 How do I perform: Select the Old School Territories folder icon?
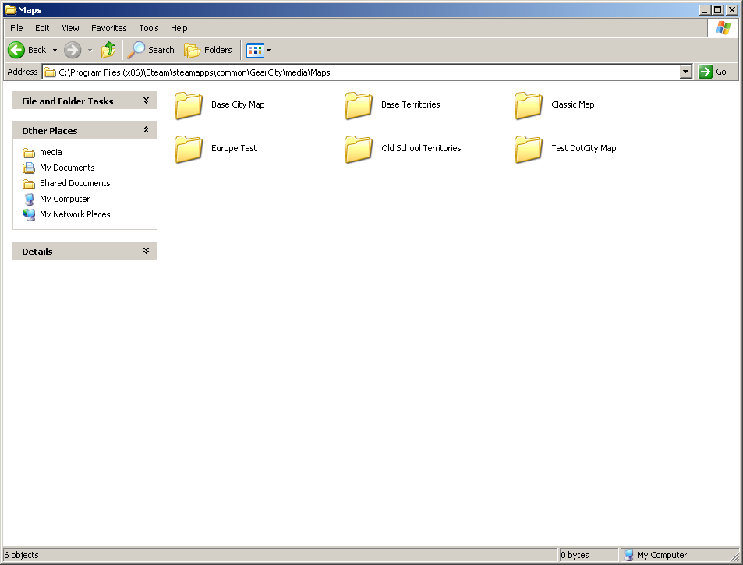[359, 149]
